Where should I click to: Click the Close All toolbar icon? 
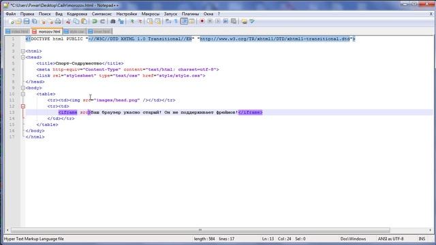(x=50, y=21)
